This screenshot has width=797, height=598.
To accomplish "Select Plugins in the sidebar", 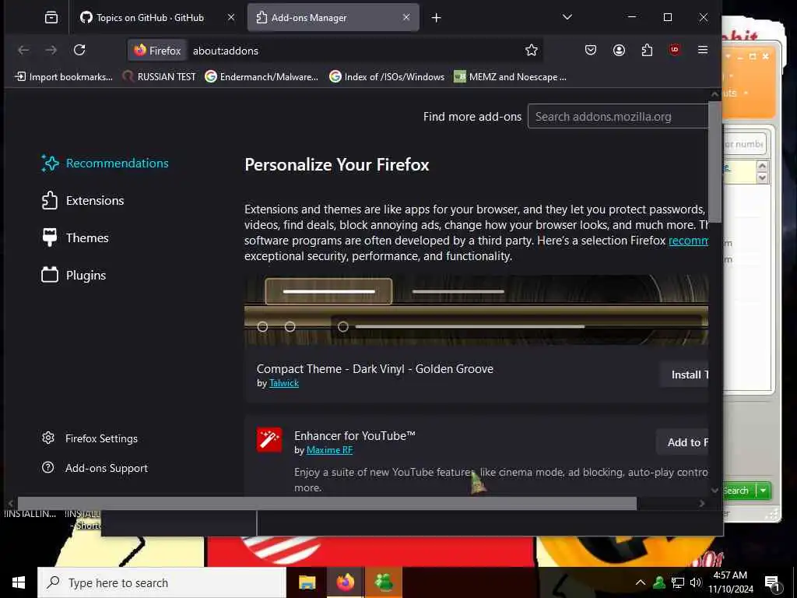I will (74, 275).
